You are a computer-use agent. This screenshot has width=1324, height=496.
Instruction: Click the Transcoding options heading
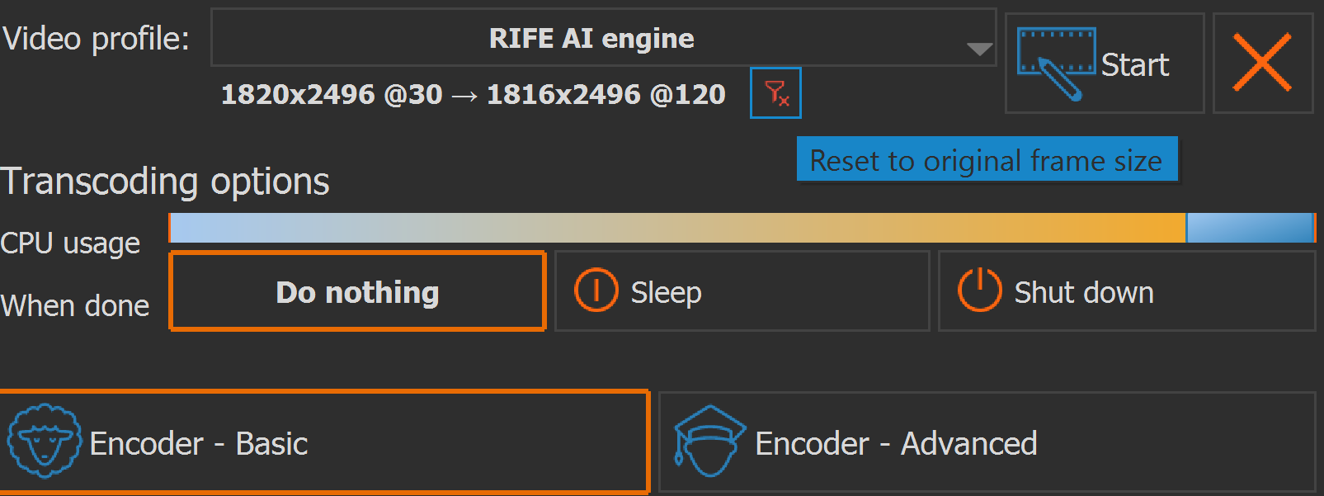click(165, 182)
